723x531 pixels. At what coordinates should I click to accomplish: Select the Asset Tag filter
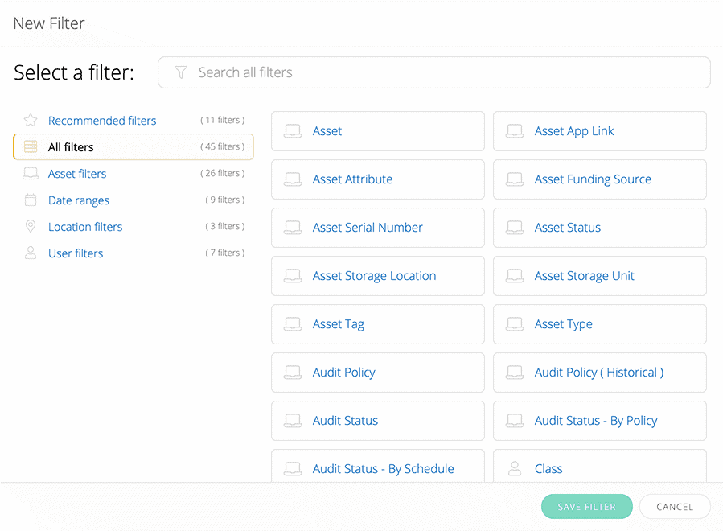pos(338,324)
